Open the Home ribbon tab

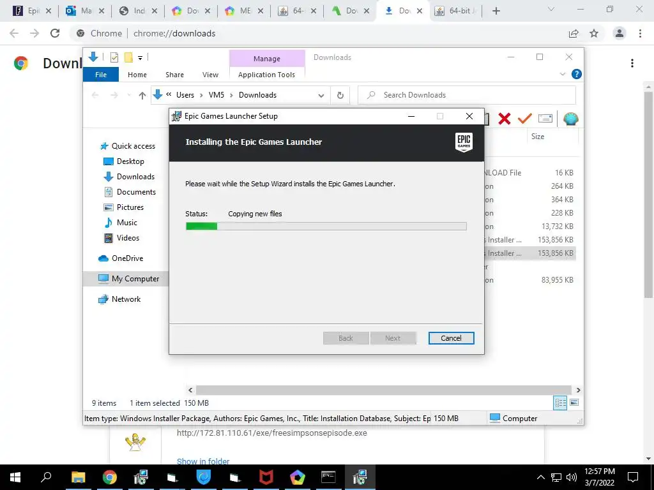tap(137, 75)
